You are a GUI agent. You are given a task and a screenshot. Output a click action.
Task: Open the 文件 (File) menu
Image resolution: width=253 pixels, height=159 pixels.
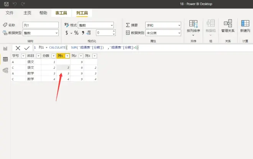(10, 13)
